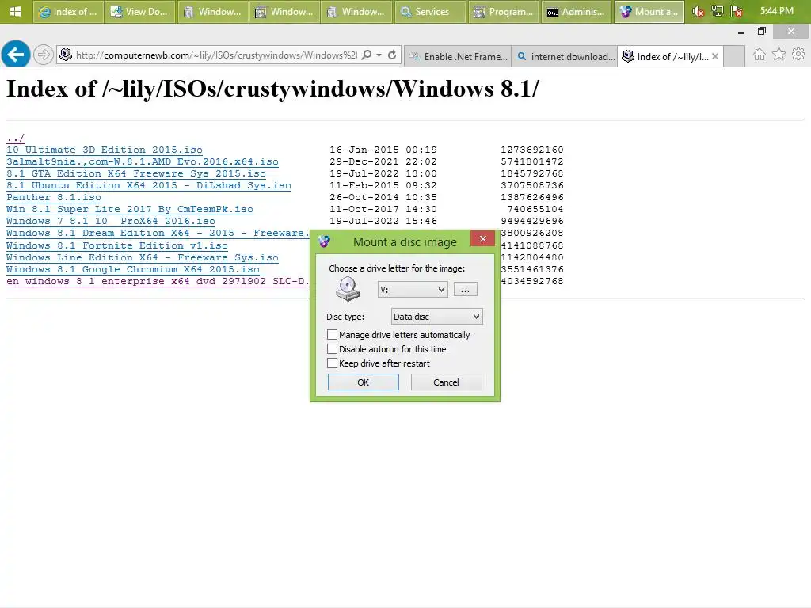Image resolution: width=811 pixels, height=608 pixels.
Task: Click the IE back arrow button
Action: click(16, 54)
